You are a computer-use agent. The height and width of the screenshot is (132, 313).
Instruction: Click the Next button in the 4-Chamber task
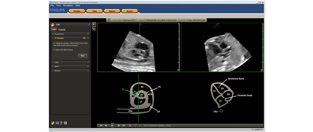(83, 56)
